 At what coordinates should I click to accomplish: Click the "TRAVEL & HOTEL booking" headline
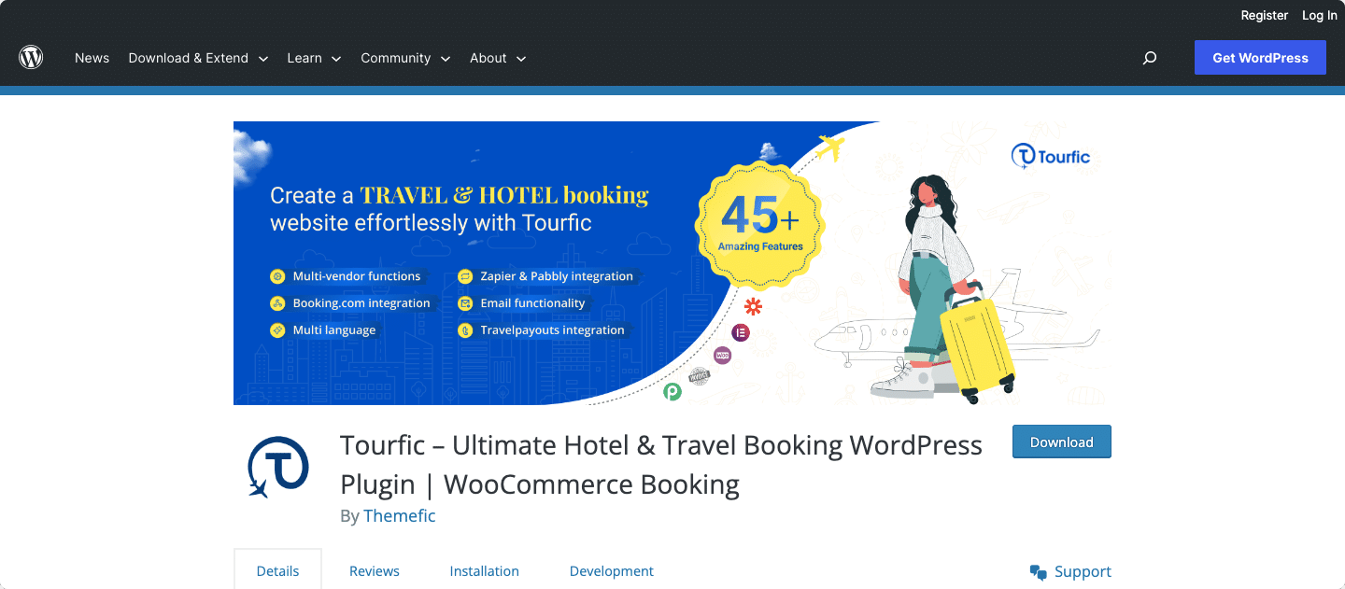point(504,195)
